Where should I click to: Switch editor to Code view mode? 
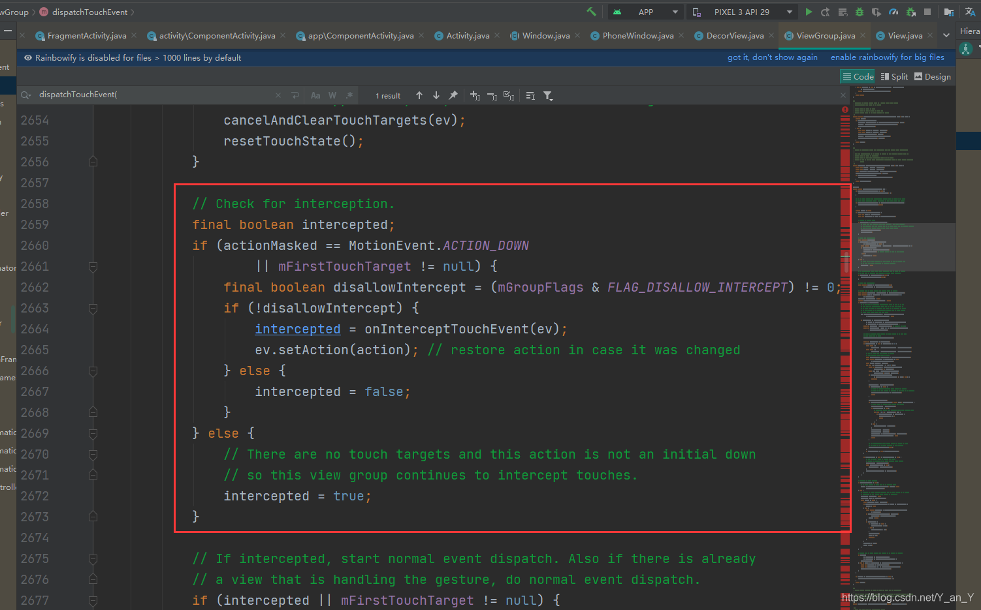tap(858, 76)
